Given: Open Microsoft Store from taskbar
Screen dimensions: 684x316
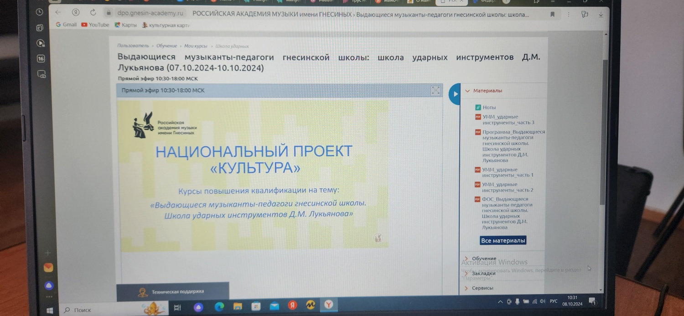Looking at the screenshot, I should pyautogui.click(x=256, y=306).
